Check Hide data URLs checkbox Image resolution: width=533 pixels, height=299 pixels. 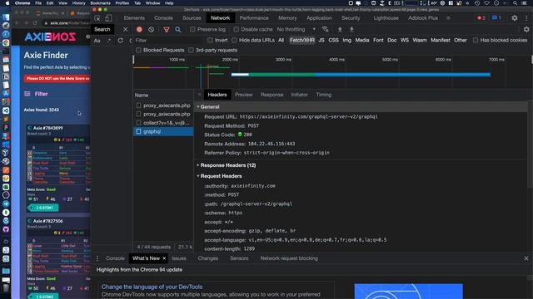[x=234, y=41]
